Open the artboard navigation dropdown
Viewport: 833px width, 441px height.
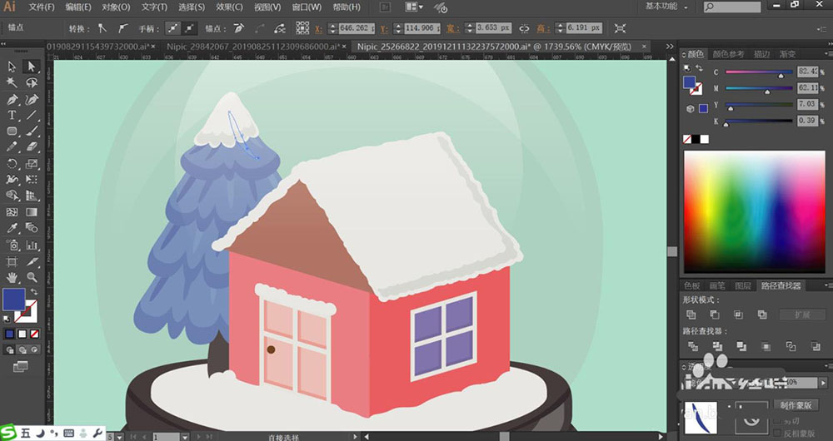184,437
